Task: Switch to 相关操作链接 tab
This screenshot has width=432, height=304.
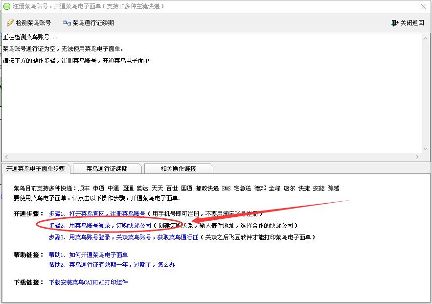Action: 178,169
